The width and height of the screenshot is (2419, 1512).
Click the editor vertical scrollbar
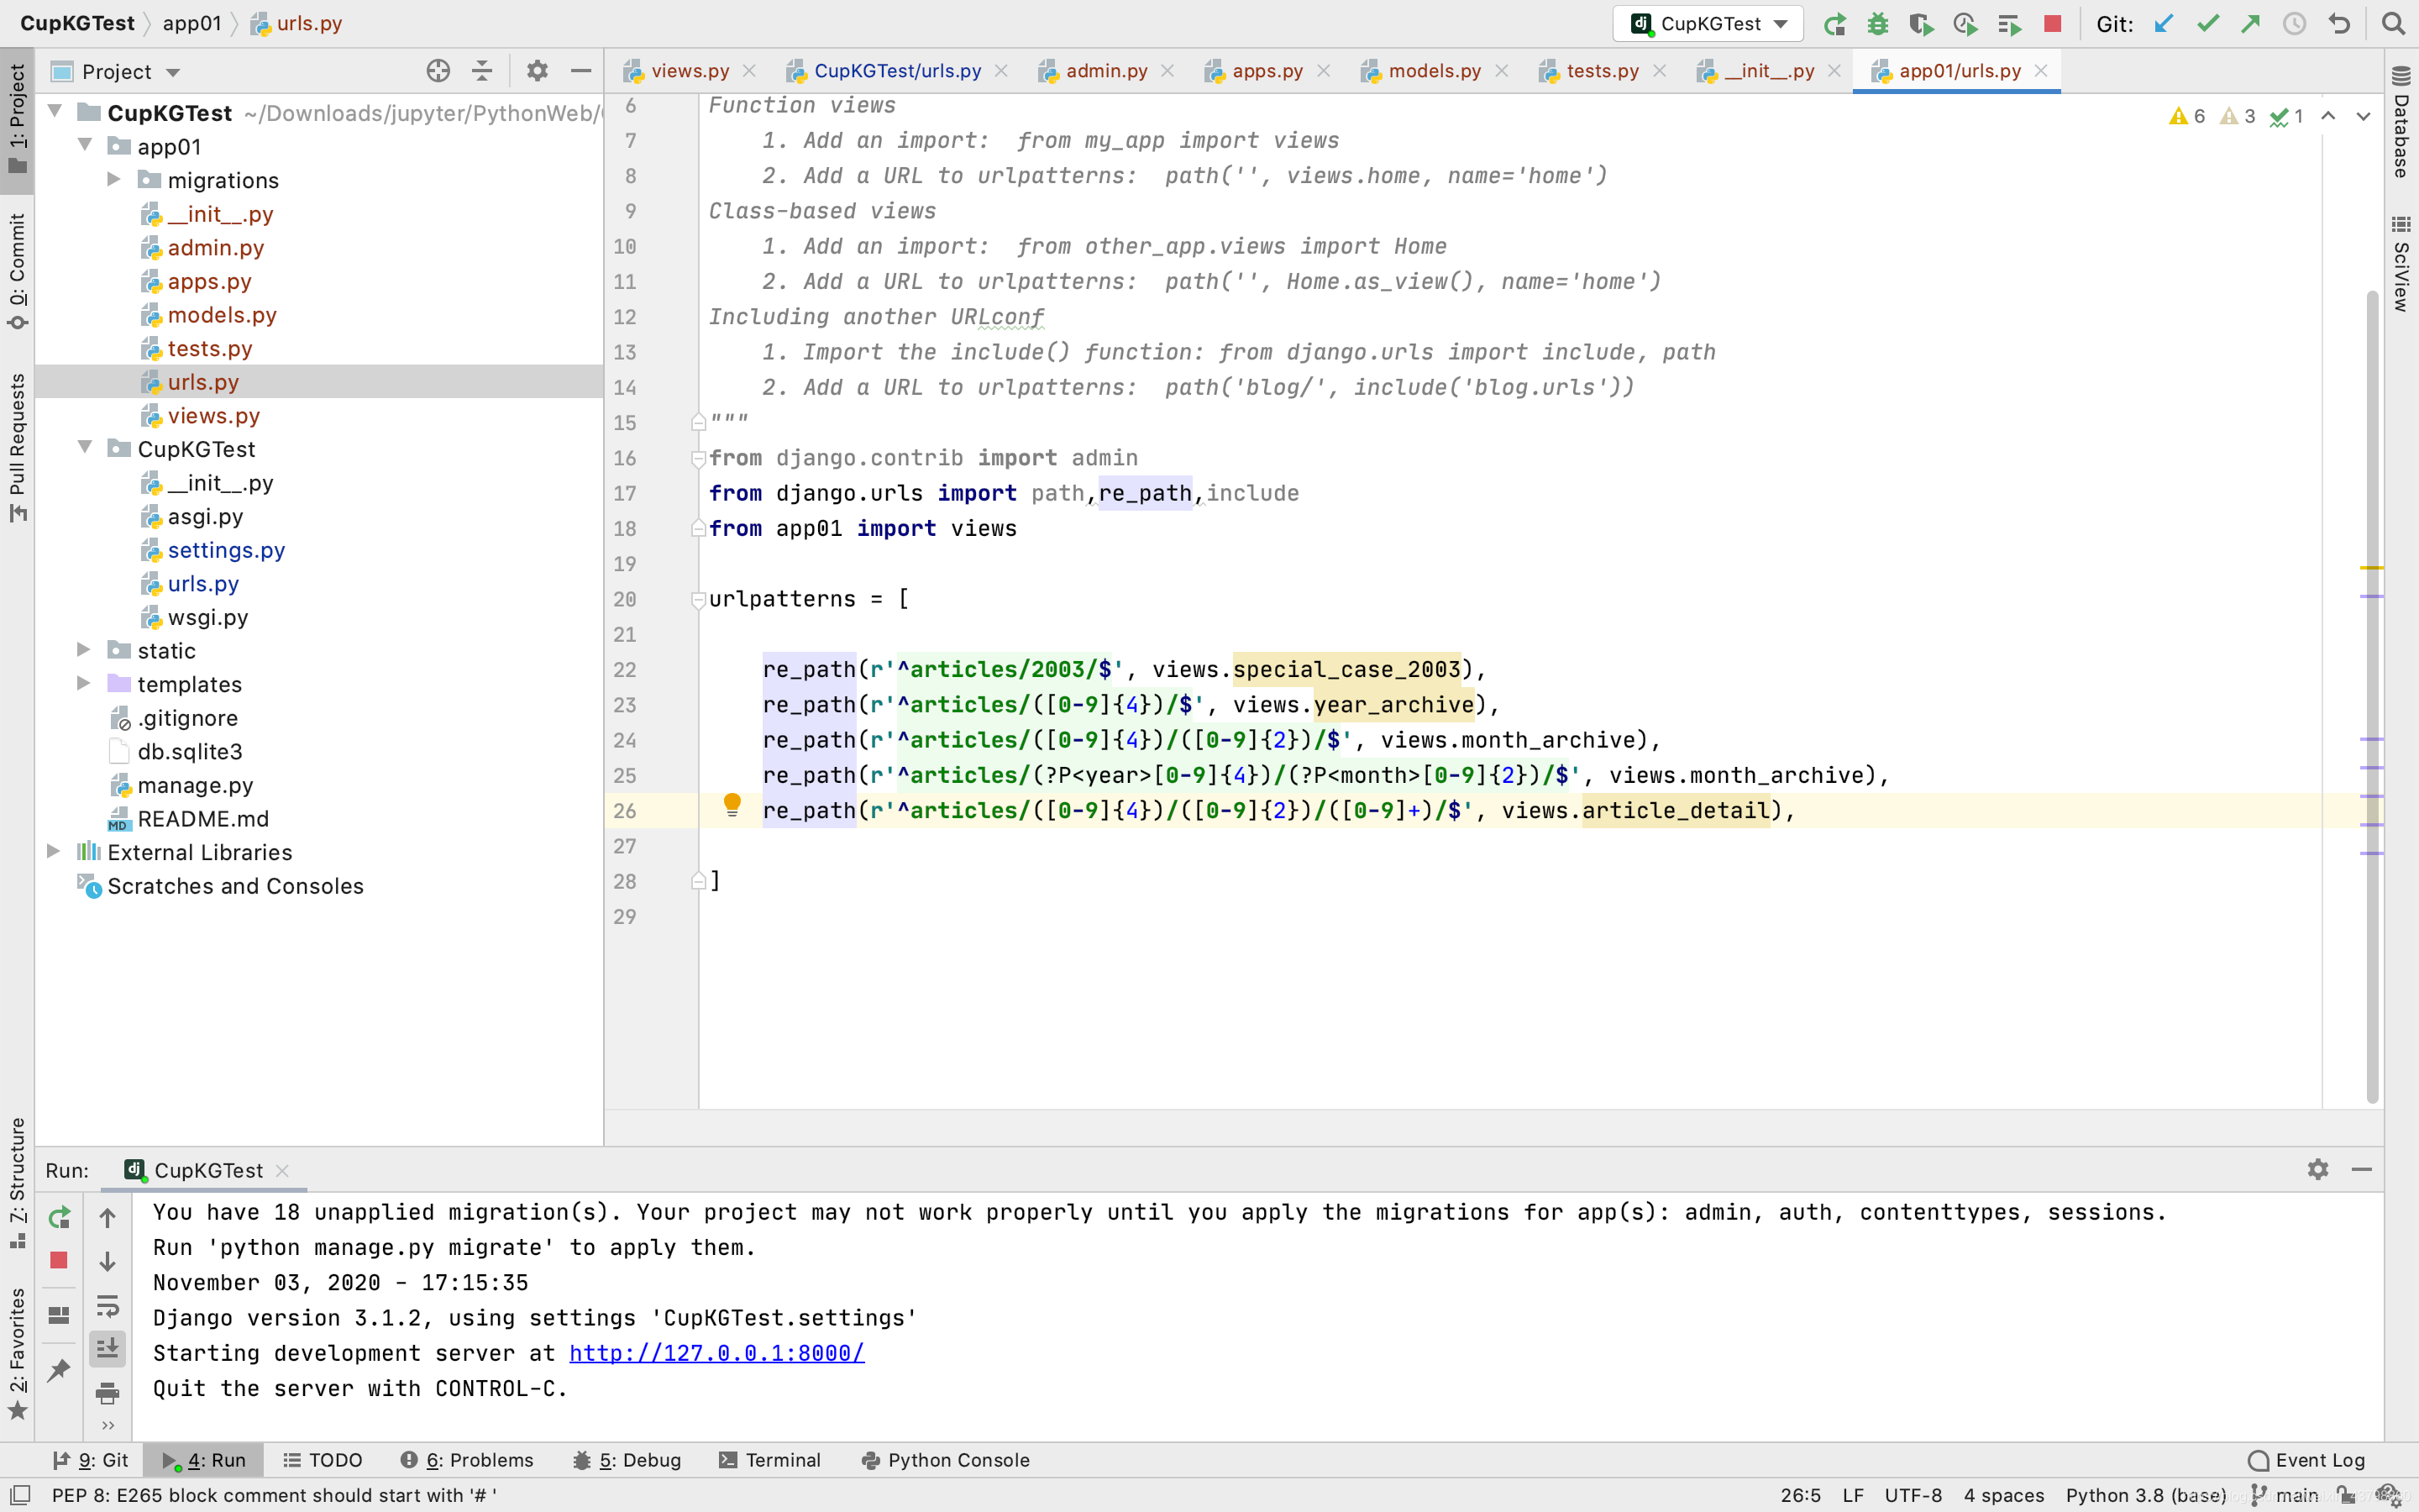(x=2372, y=696)
